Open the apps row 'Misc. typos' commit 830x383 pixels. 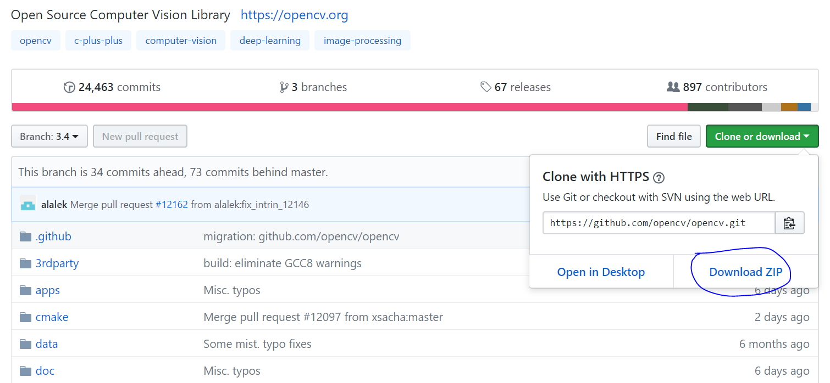tap(232, 290)
